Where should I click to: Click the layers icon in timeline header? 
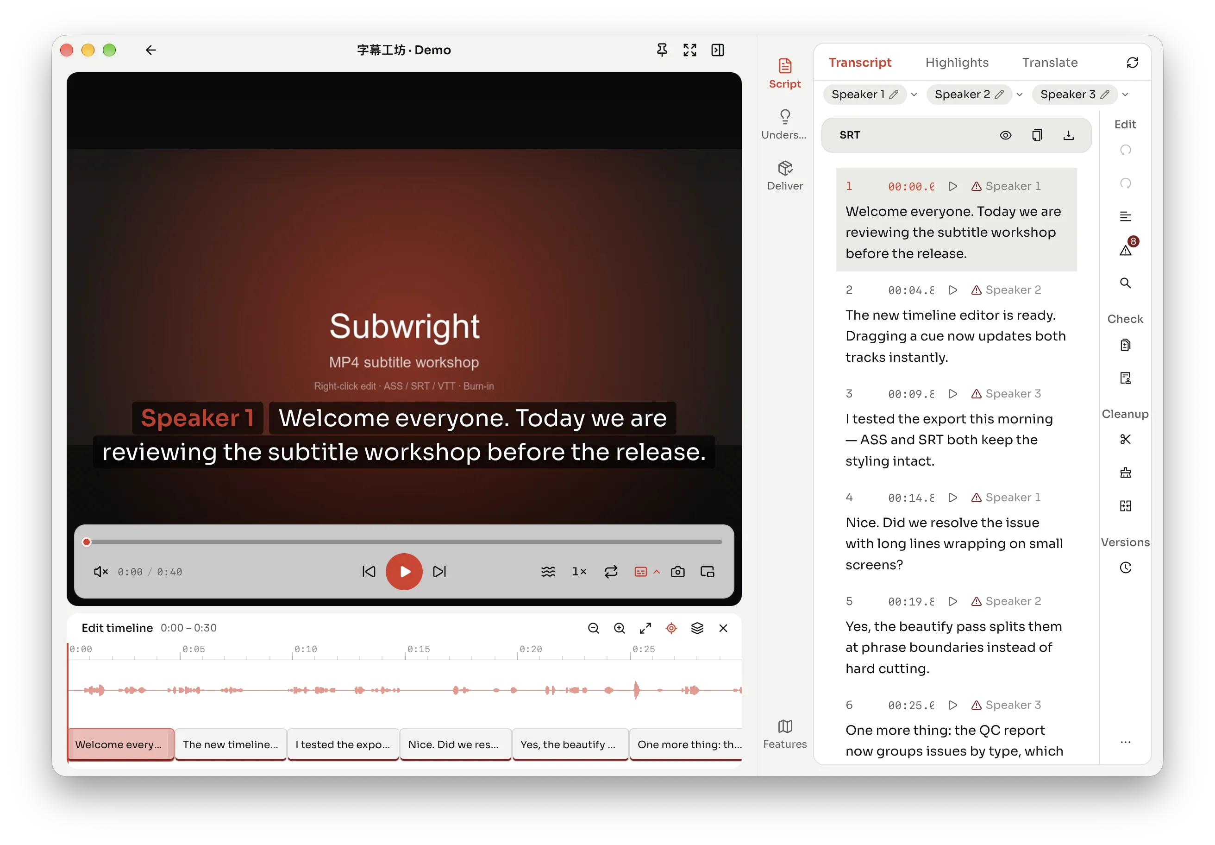tap(697, 628)
